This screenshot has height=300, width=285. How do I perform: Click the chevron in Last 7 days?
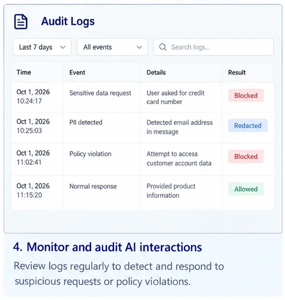coord(63,47)
